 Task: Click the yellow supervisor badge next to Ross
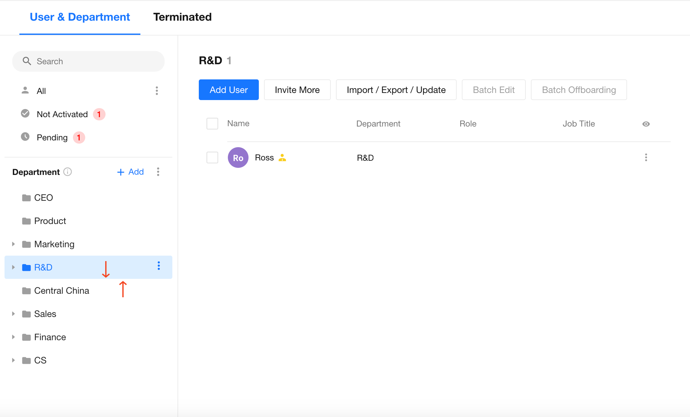[x=282, y=158]
